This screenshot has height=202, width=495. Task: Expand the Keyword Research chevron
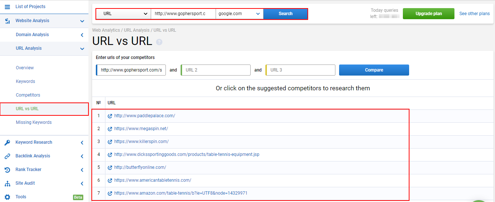pos(82,143)
